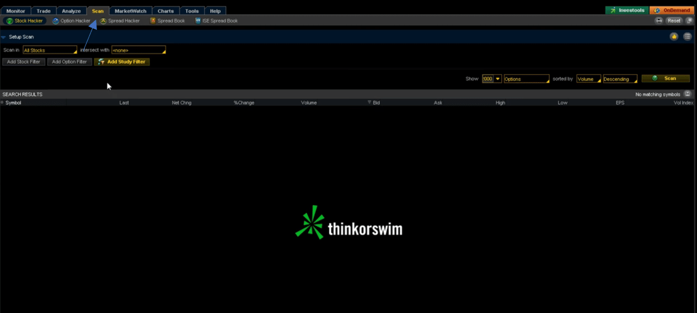Click the SEARCH RESULTS label
The image size is (697, 313).
[22, 95]
